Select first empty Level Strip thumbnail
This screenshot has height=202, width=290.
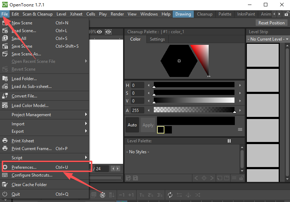pos(263,55)
